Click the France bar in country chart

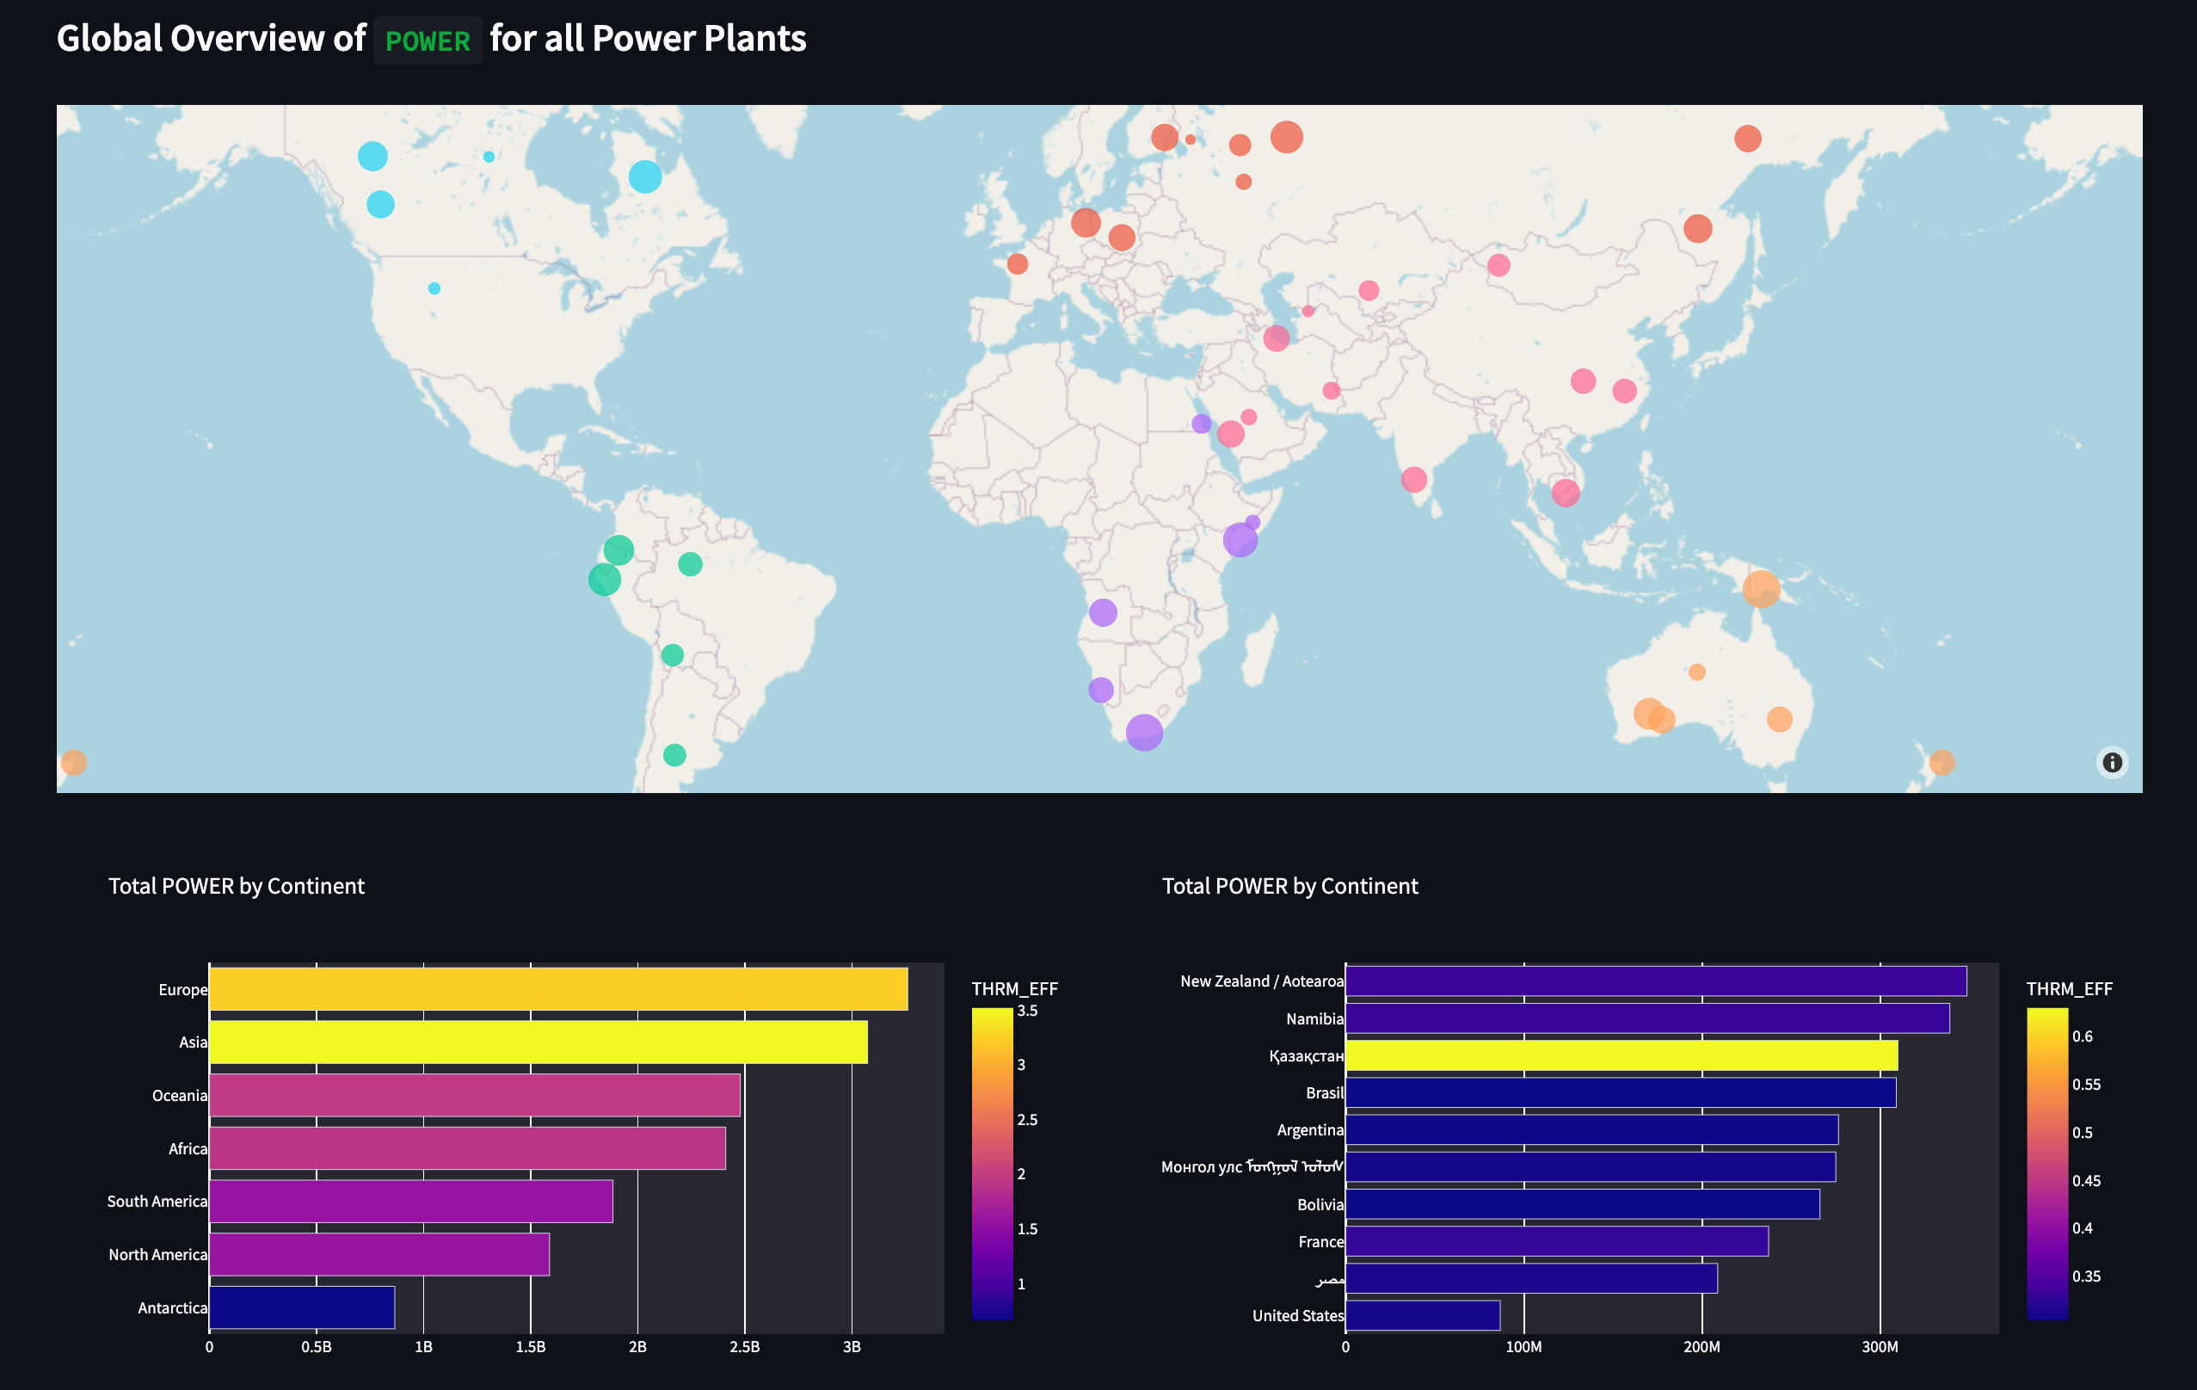click(x=1555, y=1240)
